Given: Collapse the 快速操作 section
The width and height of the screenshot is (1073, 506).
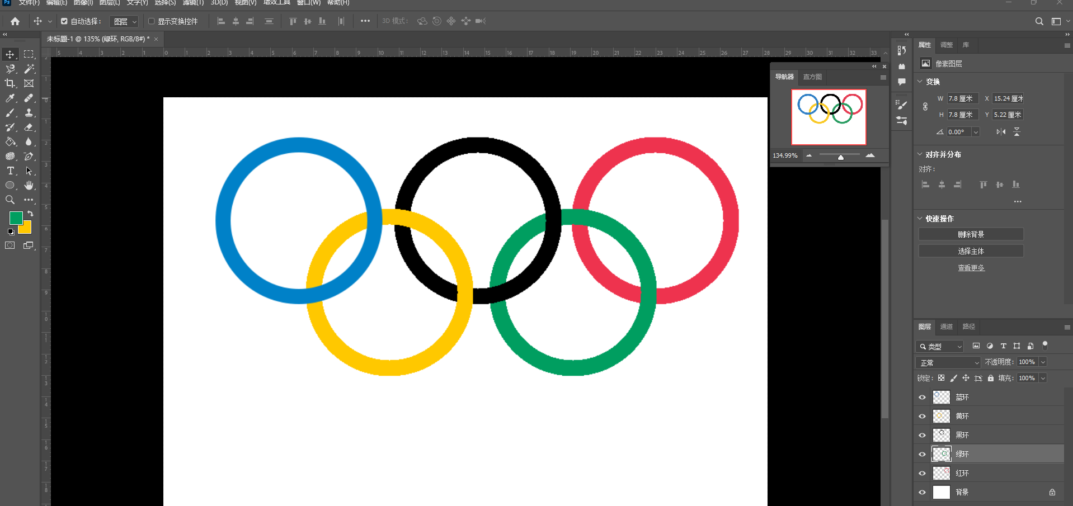Looking at the screenshot, I should pos(920,218).
